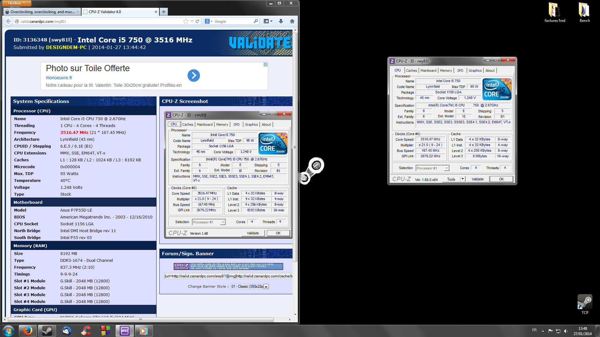
Task: Switch to Mainboard tab in CPU-Z window
Action: tap(428, 71)
